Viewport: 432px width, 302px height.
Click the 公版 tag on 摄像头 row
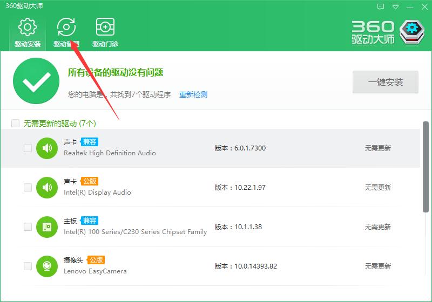click(96, 260)
